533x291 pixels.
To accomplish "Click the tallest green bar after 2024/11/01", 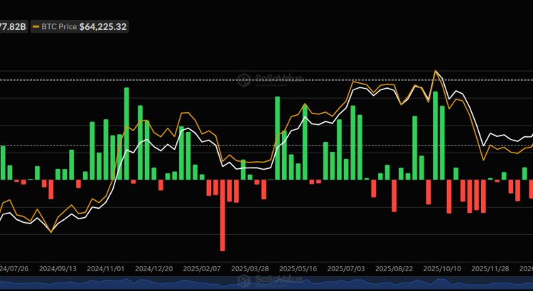I will (x=126, y=133).
